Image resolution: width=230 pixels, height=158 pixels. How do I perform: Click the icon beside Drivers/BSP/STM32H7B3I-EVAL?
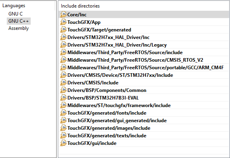coord(63,98)
